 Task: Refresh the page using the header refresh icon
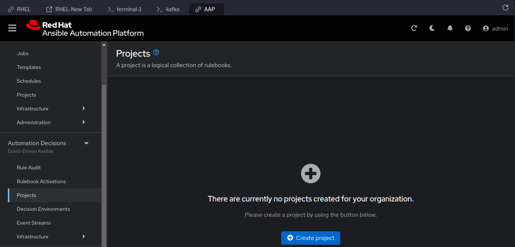pos(414,28)
